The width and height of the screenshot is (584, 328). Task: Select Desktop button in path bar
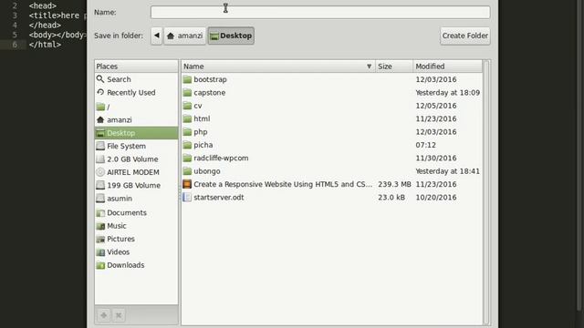click(231, 36)
